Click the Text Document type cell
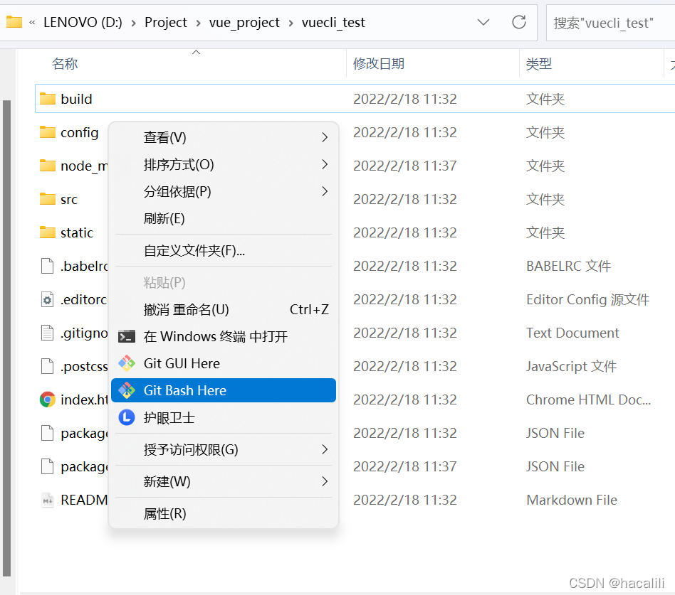Screen dimensions: 675x595 point(572,333)
